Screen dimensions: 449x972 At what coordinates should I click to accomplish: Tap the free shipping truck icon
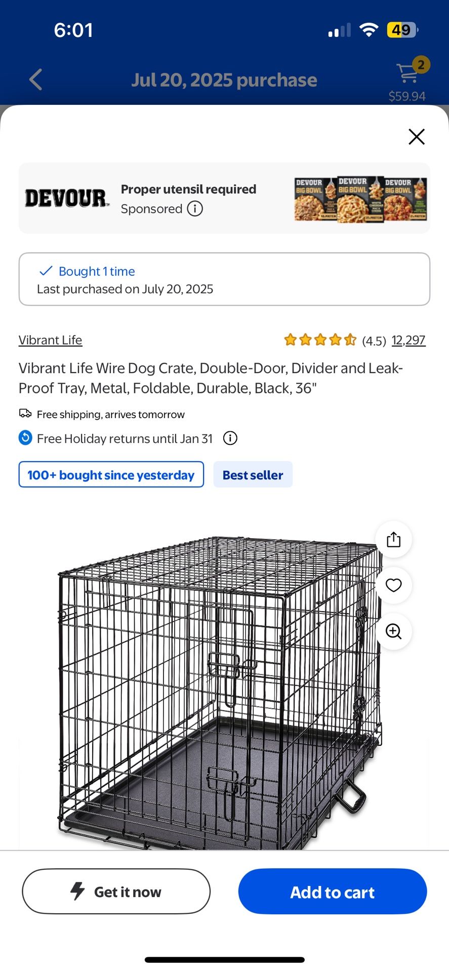[25, 413]
